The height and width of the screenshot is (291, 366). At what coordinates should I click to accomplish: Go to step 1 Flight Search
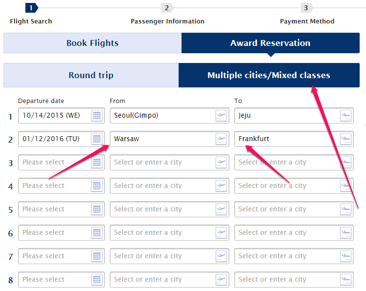(31, 14)
